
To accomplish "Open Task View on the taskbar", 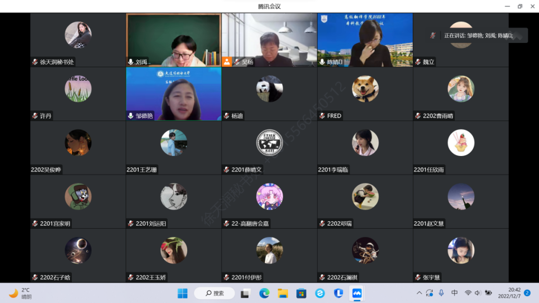I will [245, 293].
